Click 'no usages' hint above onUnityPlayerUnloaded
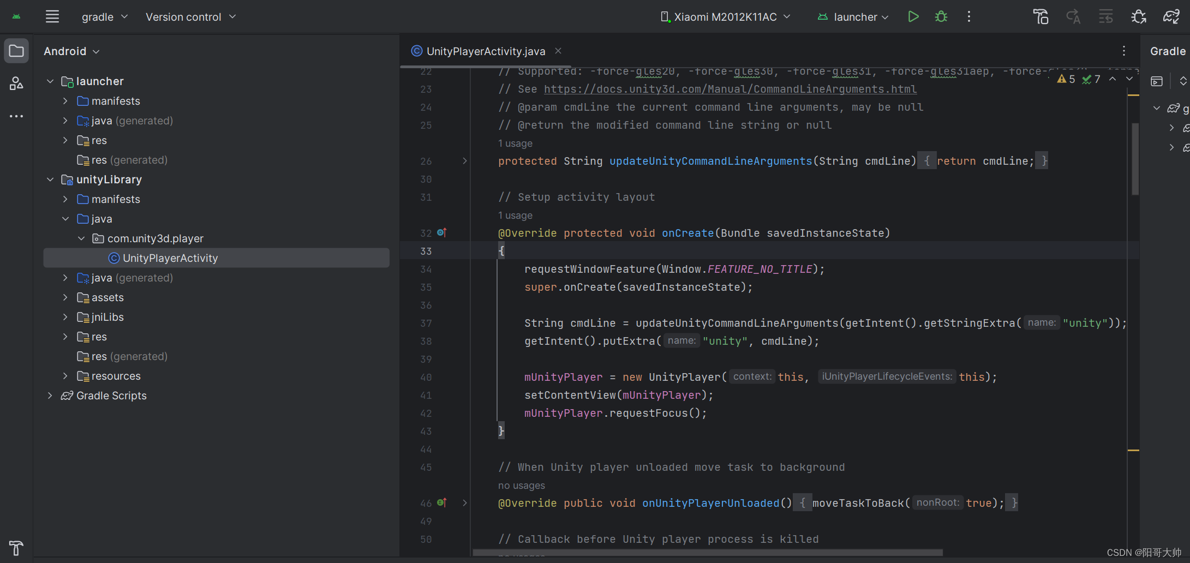Image resolution: width=1190 pixels, height=563 pixels. (522, 485)
